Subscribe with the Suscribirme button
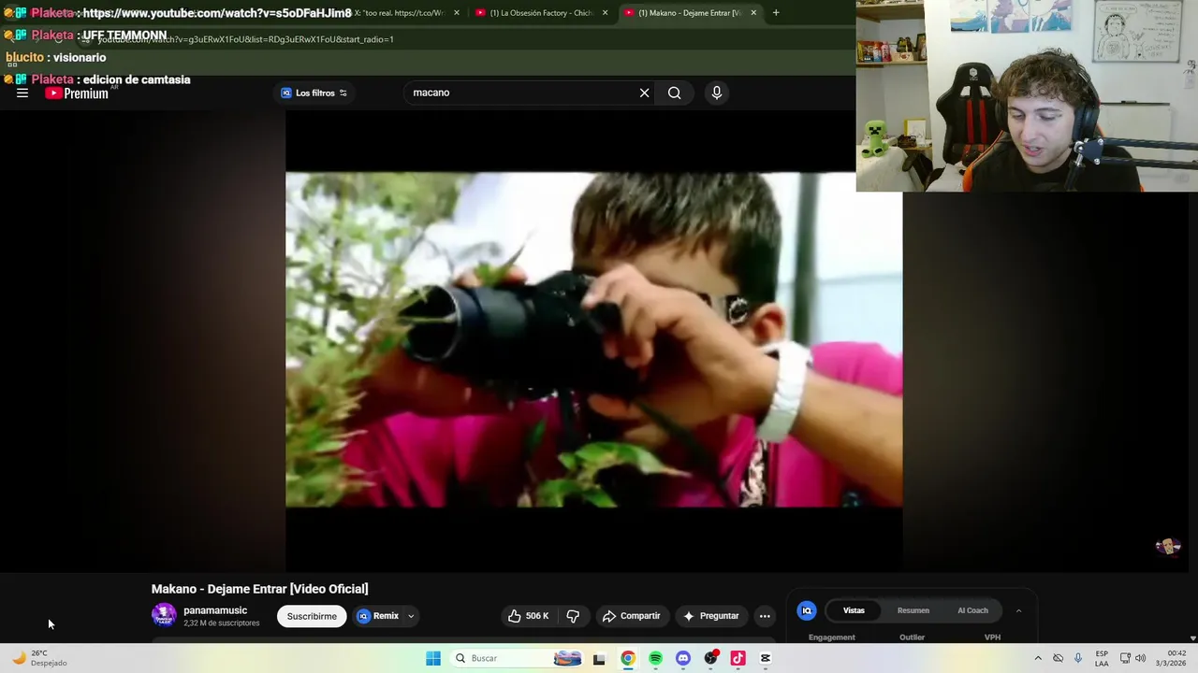 coord(312,616)
